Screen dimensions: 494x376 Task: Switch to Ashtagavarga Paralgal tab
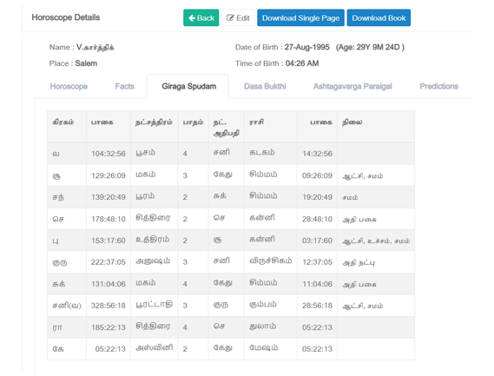click(x=352, y=86)
